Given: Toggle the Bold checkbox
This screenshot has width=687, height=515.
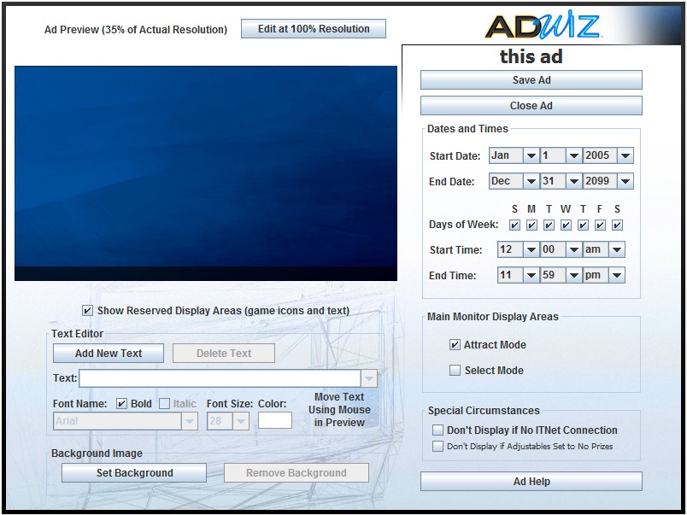Looking at the screenshot, I should [121, 404].
